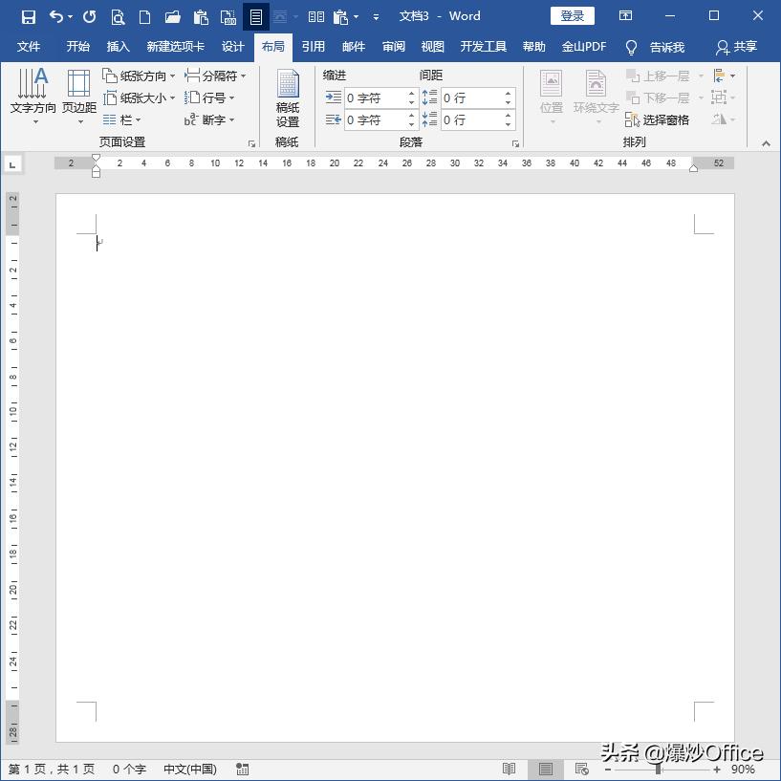Open the Hyphenation (断字) dropdown
Image resolution: width=781 pixels, height=781 pixels.
pyautogui.click(x=209, y=120)
